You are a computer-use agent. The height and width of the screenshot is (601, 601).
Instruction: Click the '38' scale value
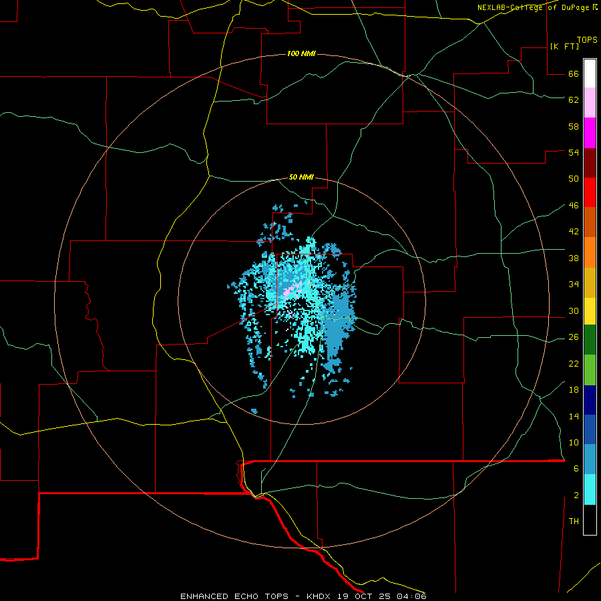coord(574,258)
